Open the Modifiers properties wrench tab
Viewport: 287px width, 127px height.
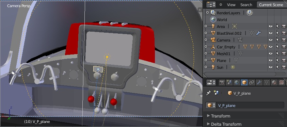coord(259,82)
